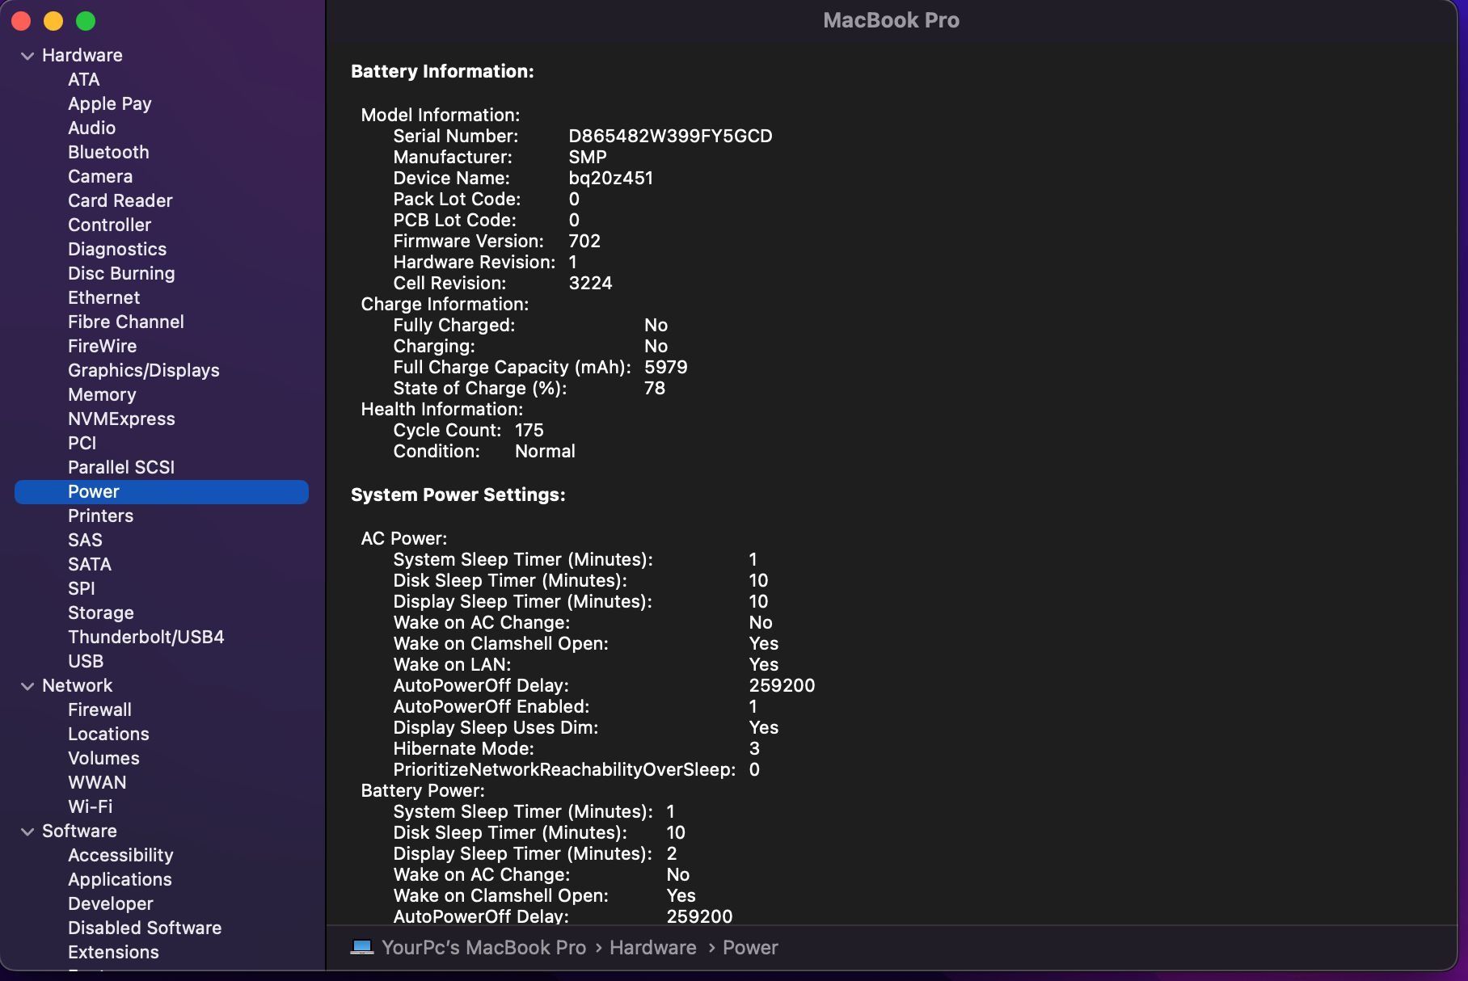
Task: Click the Cycle Count value 175
Action: tap(529, 430)
